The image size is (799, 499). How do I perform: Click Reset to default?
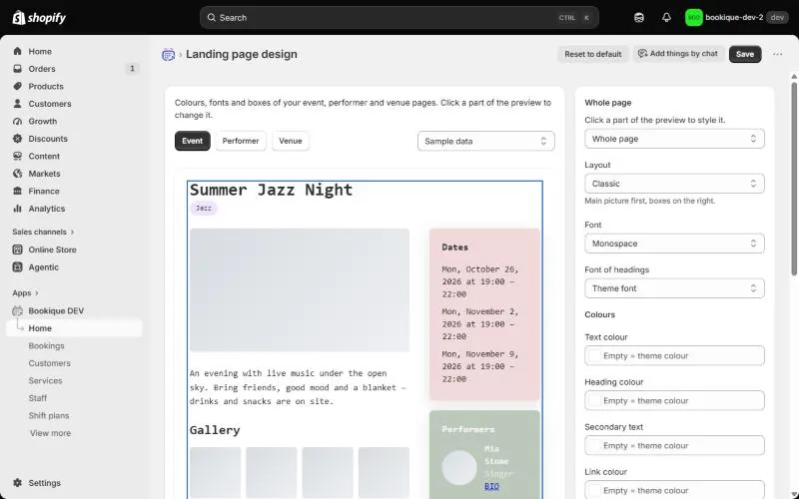click(x=593, y=55)
